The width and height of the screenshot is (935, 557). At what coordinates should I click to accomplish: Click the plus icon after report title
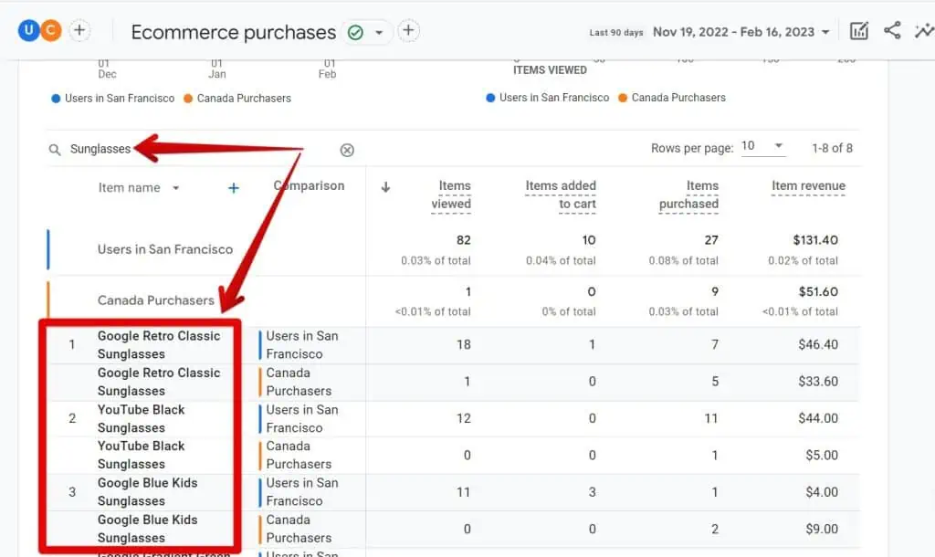pyautogui.click(x=408, y=31)
